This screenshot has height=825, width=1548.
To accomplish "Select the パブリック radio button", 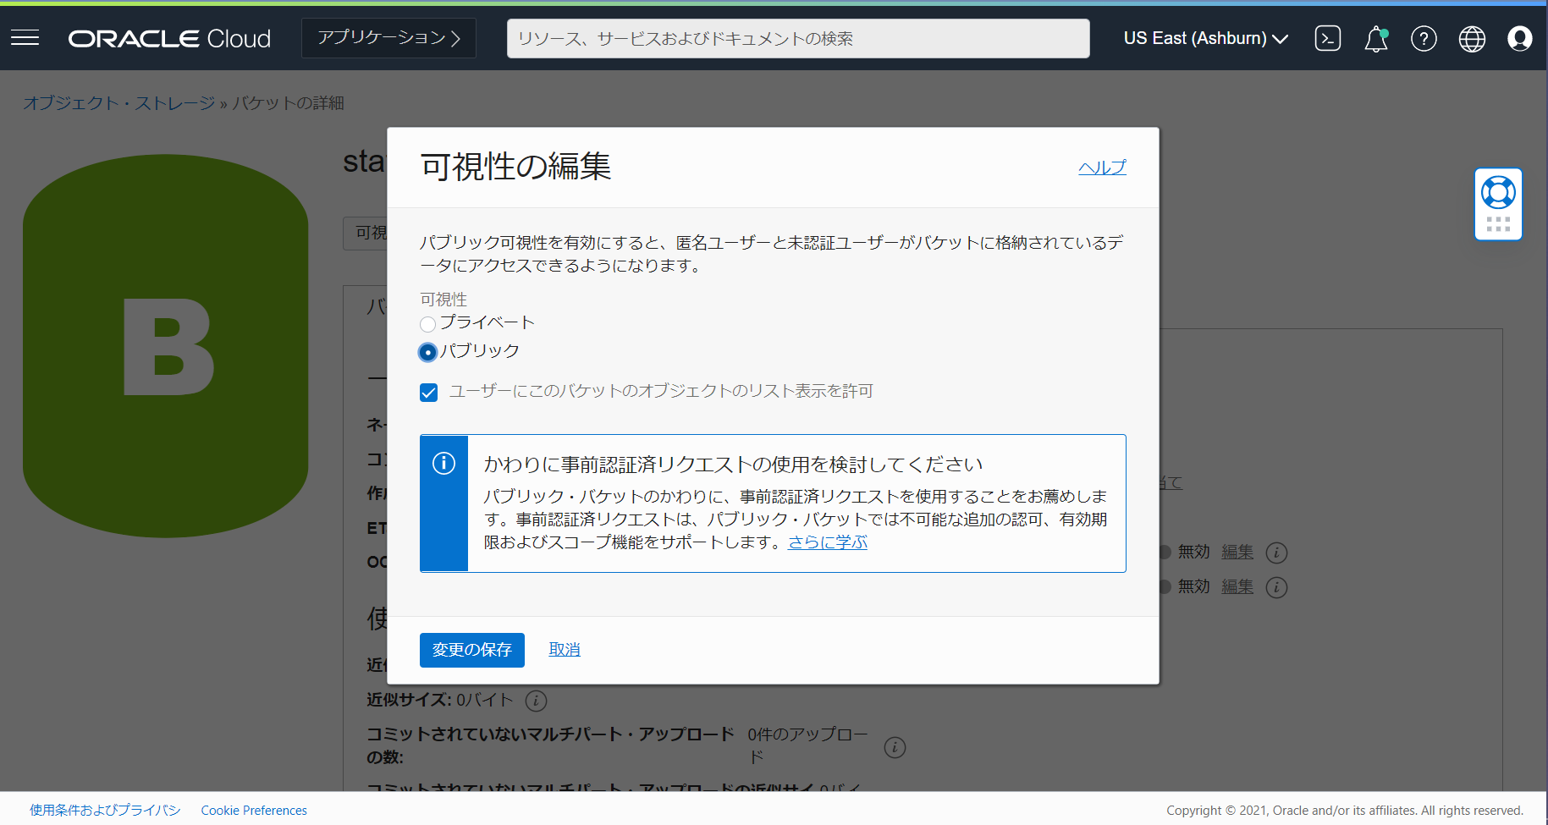I will pyautogui.click(x=427, y=352).
